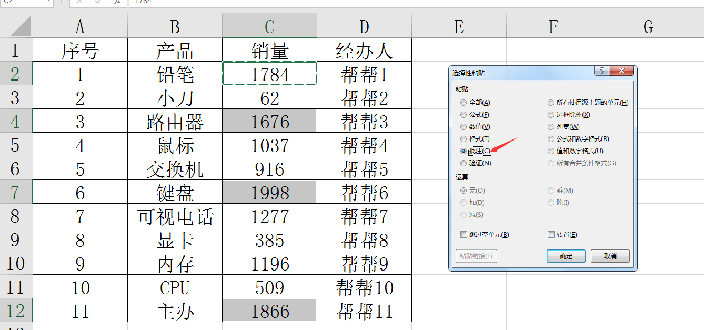Click the cell containing 帮帮1
The image size is (704, 330).
(x=364, y=73)
